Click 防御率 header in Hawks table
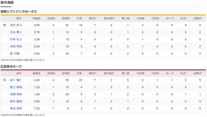 pyautogui.click(x=37, y=18)
